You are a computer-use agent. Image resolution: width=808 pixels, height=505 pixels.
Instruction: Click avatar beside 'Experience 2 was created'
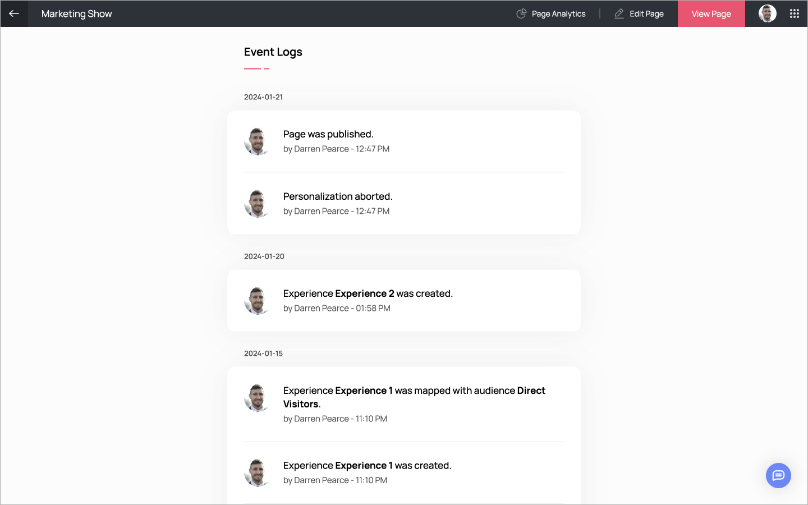point(258,301)
